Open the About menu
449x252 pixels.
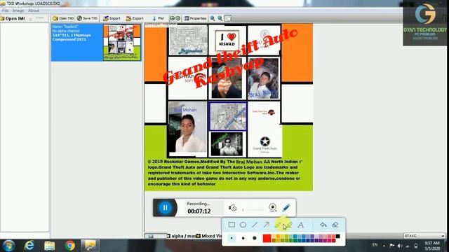point(34,10)
